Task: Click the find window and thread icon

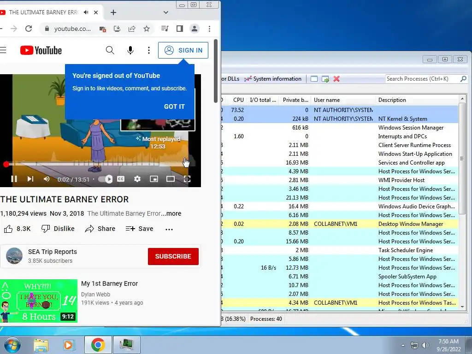Action: pos(325,79)
